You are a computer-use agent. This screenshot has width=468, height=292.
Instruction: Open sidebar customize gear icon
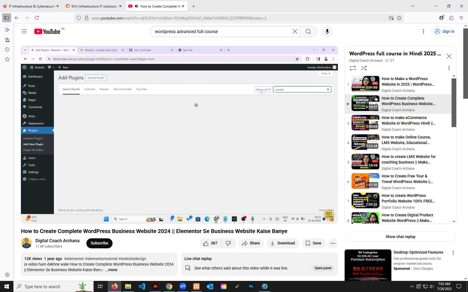pyautogui.click(x=7, y=275)
